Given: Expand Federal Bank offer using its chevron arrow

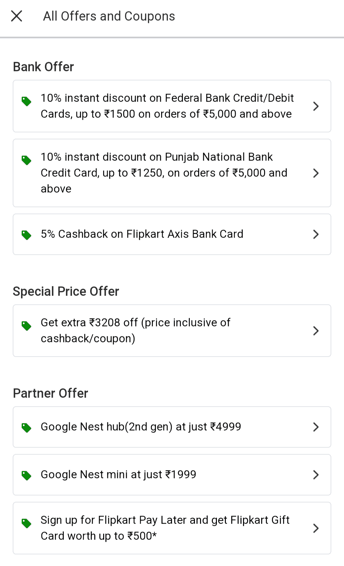Looking at the screenshot, I should coord(316,106).
